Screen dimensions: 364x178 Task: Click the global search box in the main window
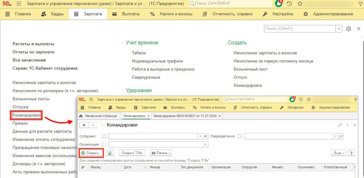(231, 4)
